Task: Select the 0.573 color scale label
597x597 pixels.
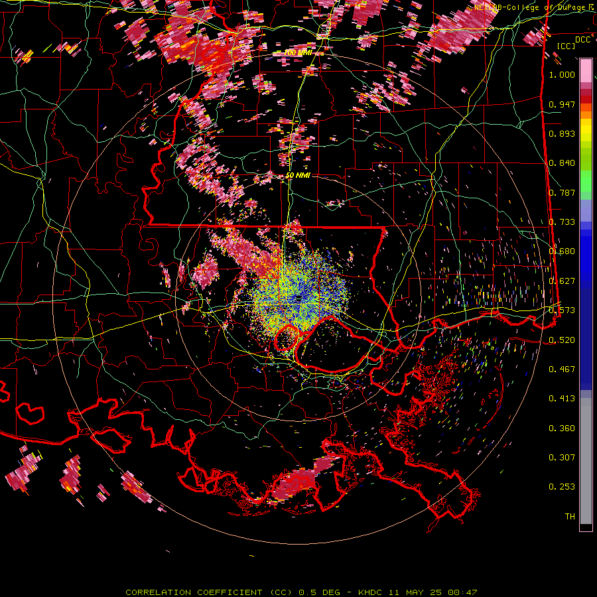Action: [x=562, y=310]
